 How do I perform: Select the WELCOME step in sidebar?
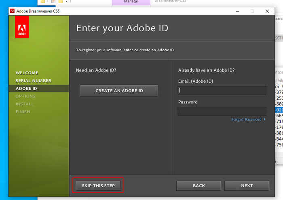pos(27,73)
